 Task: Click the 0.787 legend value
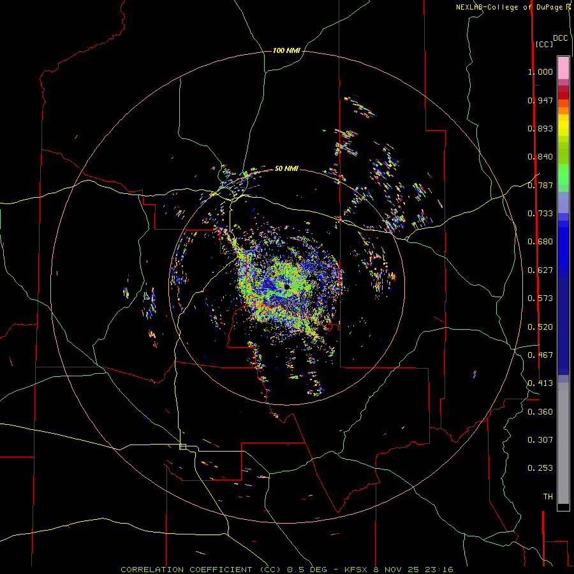point(540,185)
